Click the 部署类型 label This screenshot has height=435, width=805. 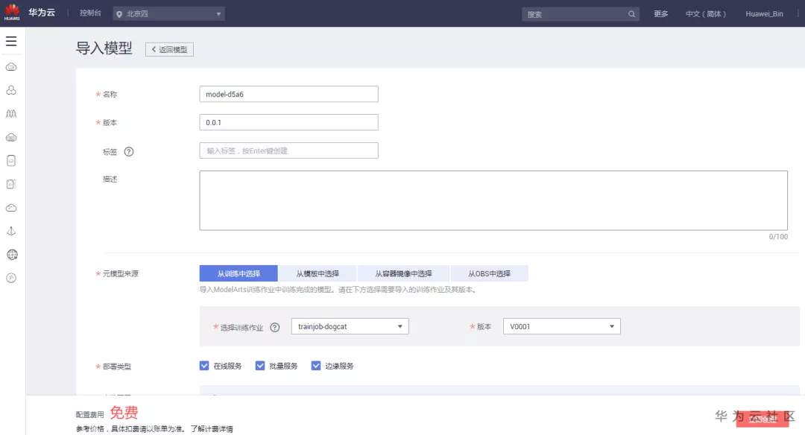pos(117,366)
